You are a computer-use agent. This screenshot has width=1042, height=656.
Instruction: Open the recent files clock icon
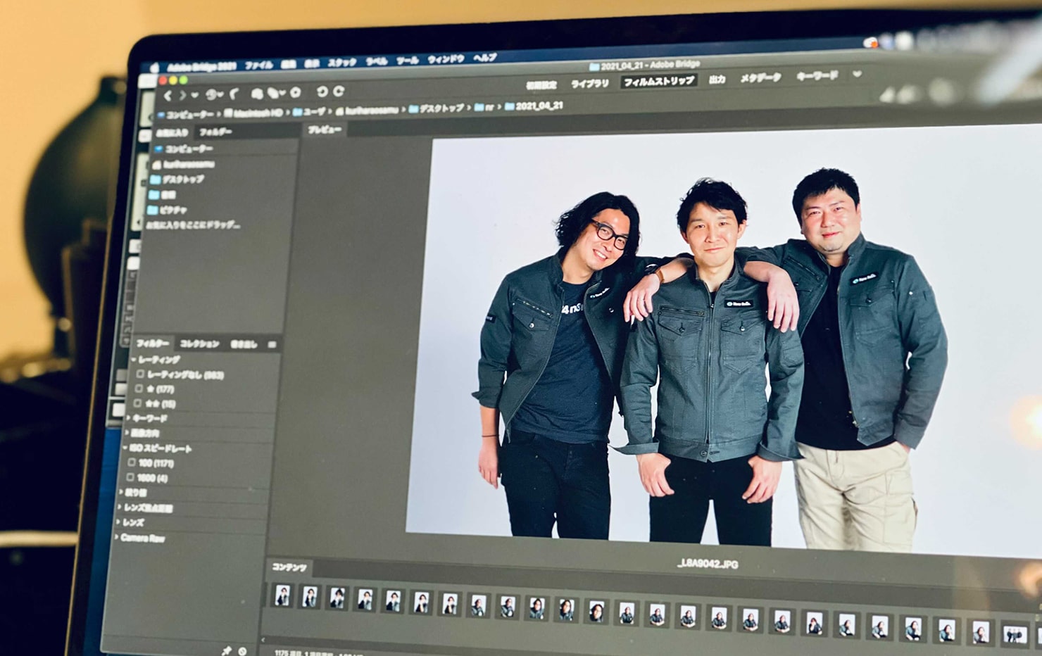[212, 94]
